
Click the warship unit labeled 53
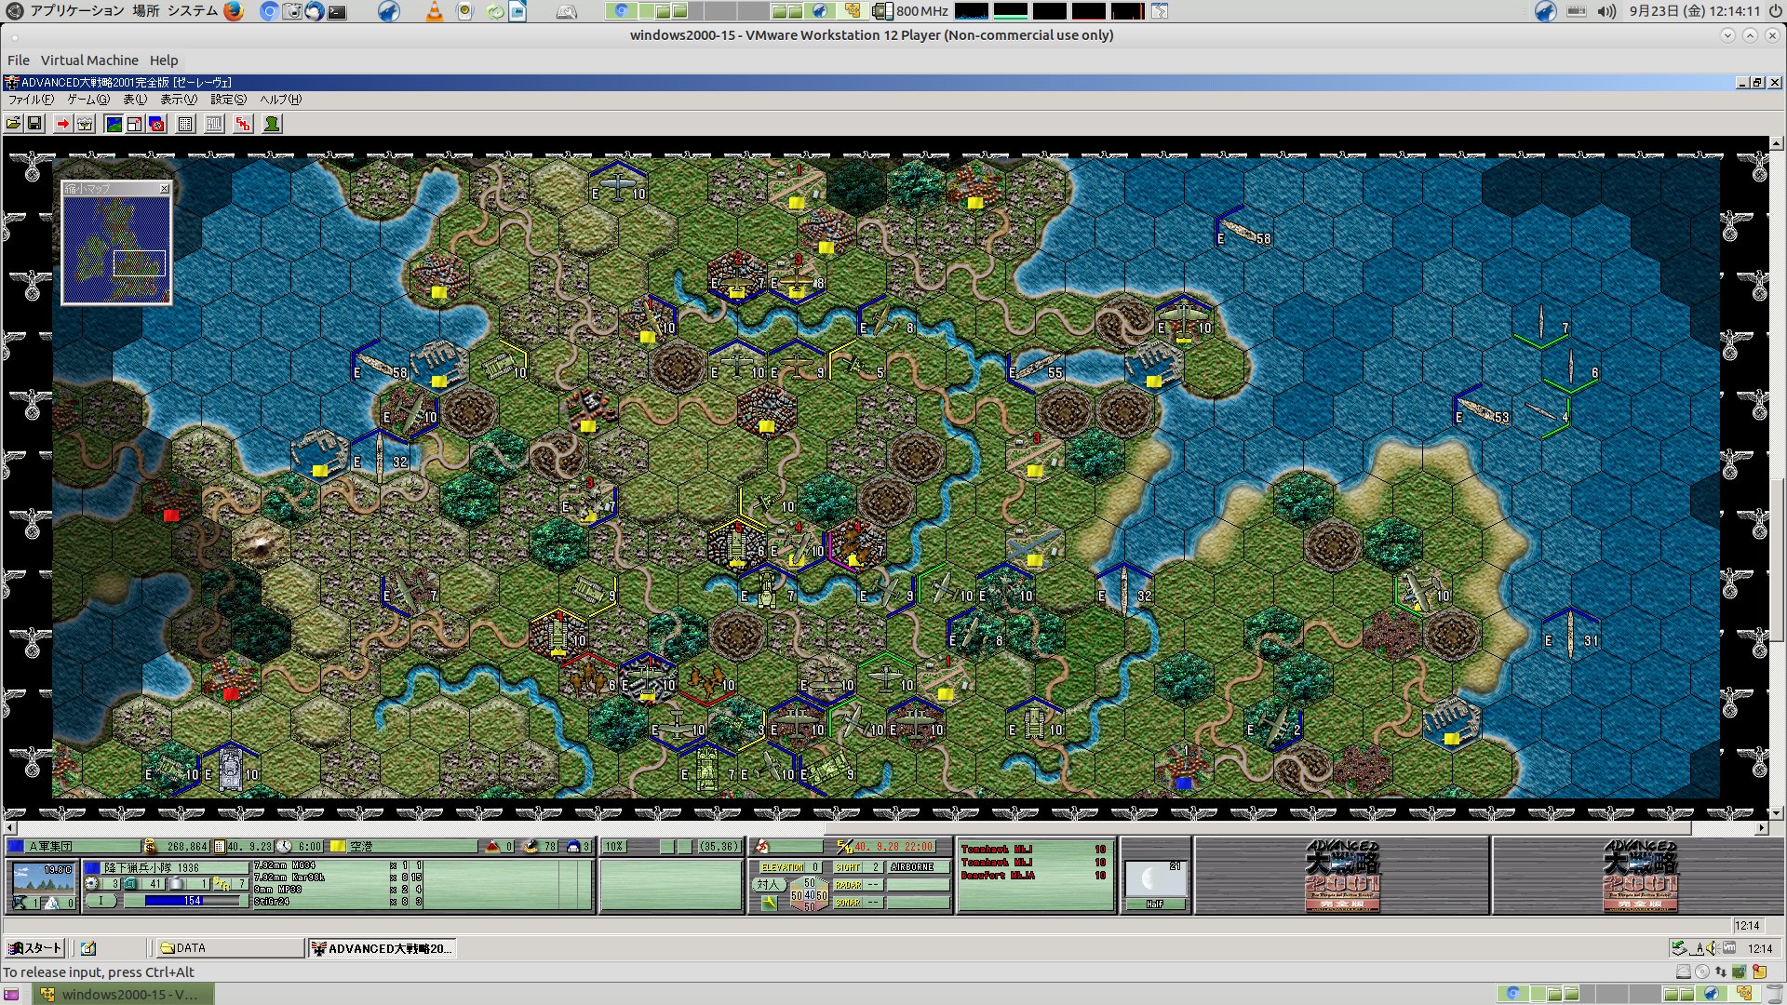pos(1480,410)
